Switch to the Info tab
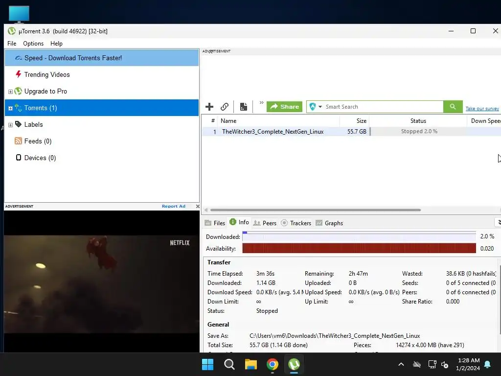Screen dimensions: 501x376 tap(239, 222)
